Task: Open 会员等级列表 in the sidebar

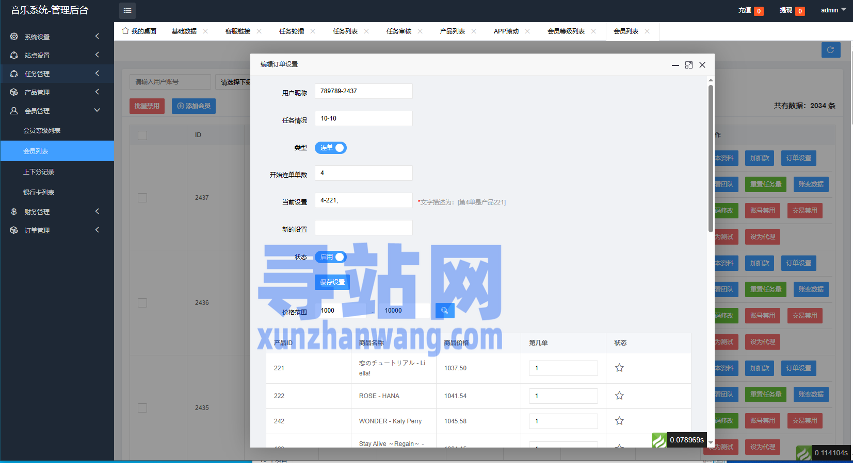Action: click(57, 131)
